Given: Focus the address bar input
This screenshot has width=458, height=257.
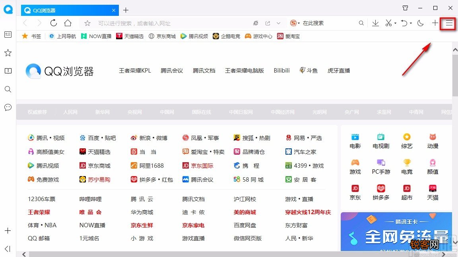Looking at the screenshot, I should point(172,23).
